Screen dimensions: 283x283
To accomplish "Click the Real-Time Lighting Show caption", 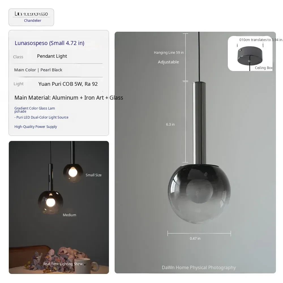I will [x=63, y=264].
